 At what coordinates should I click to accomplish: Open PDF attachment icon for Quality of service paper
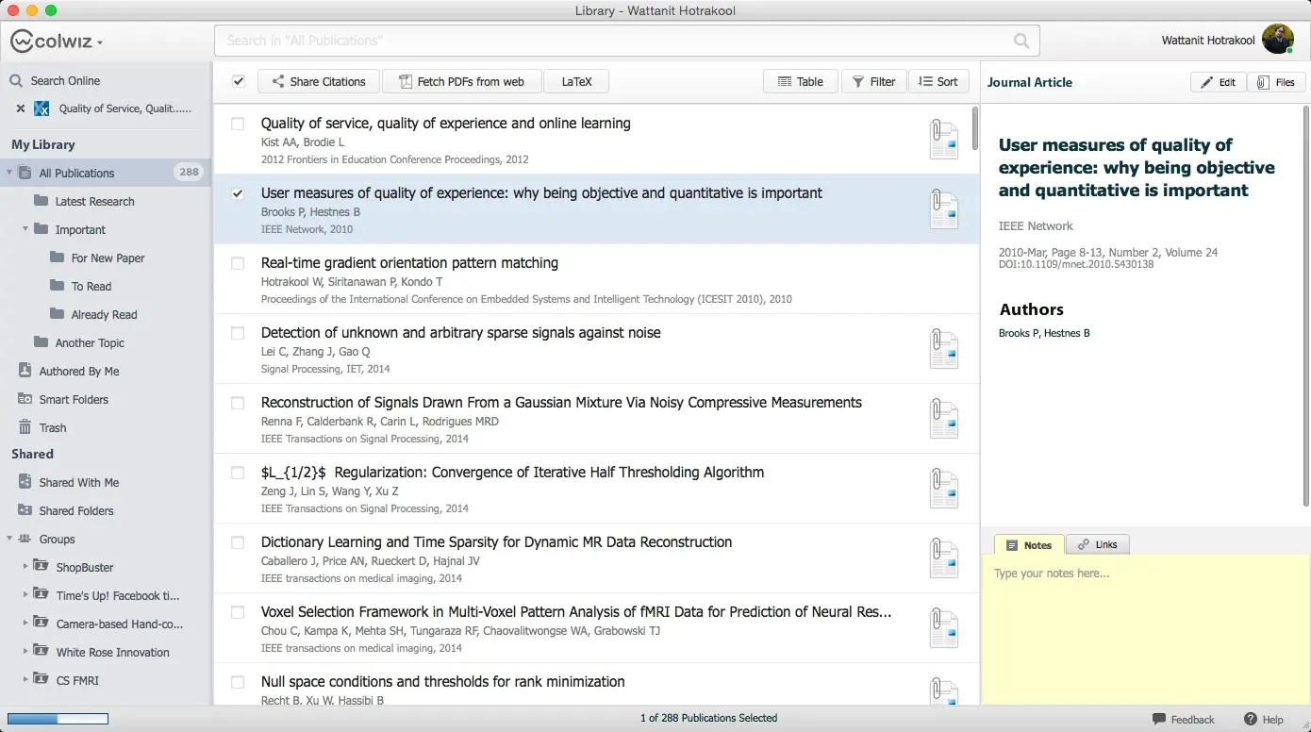[943, 140]
